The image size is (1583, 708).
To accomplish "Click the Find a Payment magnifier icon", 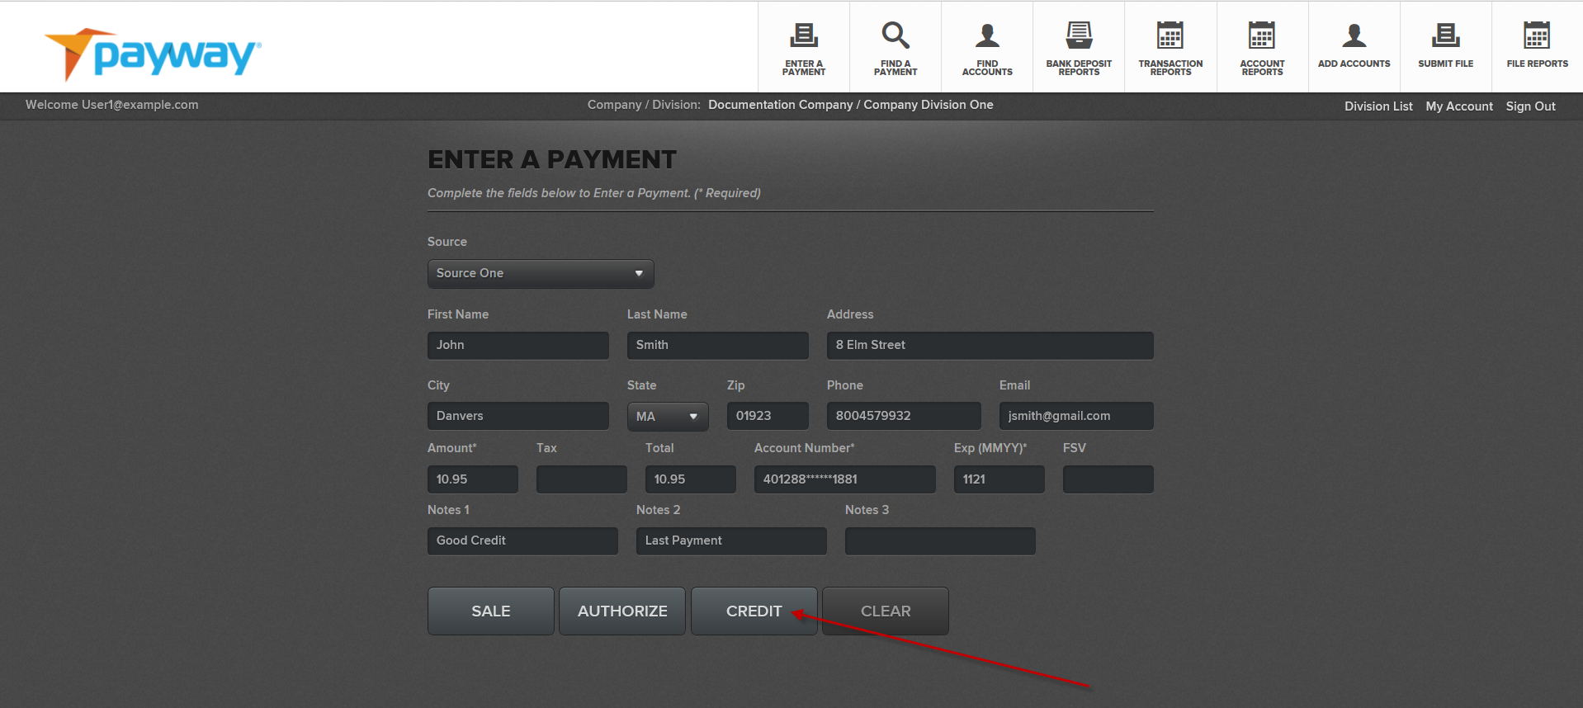I will click(x=895, y=36).
